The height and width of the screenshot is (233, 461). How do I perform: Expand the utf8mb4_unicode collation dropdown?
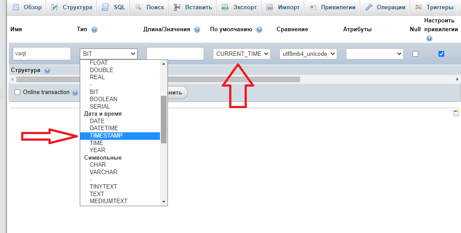pyautogui.click(x=308, y=54)
